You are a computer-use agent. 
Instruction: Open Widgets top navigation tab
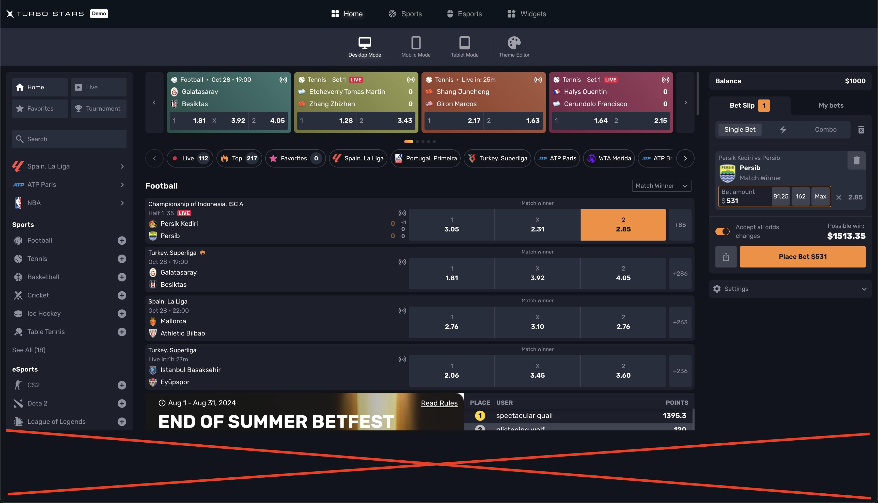click(527, 14)
